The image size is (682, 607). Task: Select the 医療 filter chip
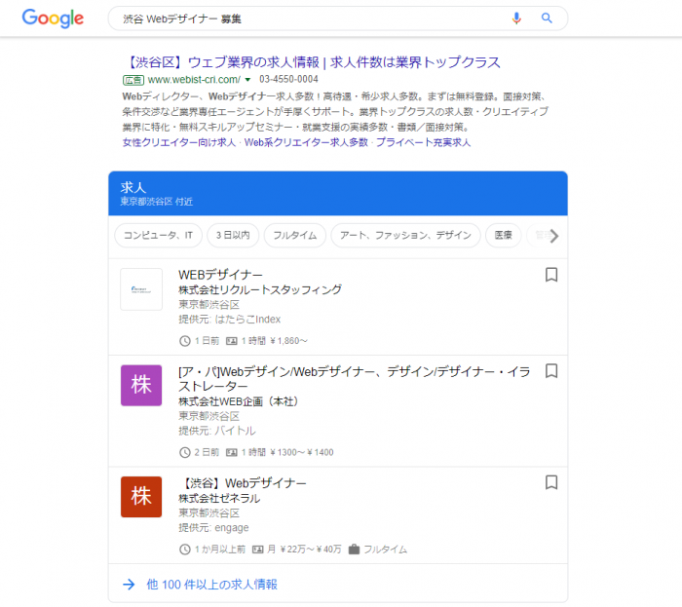click(504, 235)
